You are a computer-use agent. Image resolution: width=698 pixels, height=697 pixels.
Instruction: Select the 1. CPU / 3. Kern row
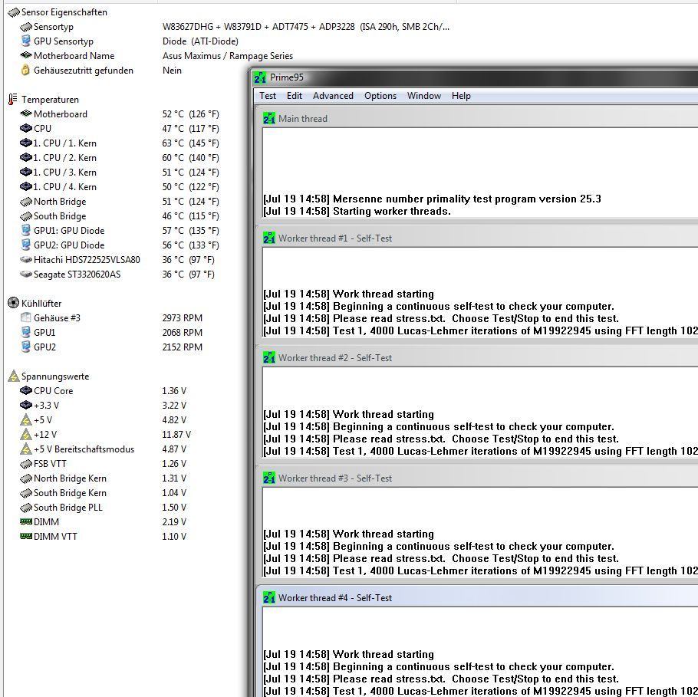coord(120,173)
